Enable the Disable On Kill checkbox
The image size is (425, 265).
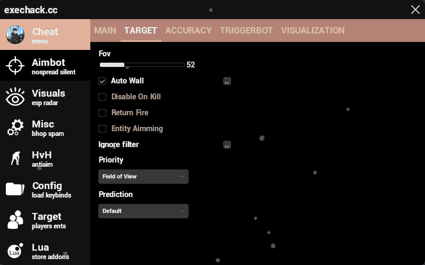point(103,97)
